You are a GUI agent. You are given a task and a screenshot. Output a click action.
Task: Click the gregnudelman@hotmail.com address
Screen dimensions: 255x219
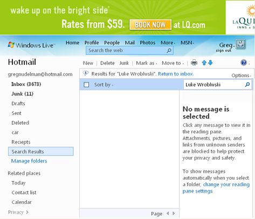click(x=40, y=74)
